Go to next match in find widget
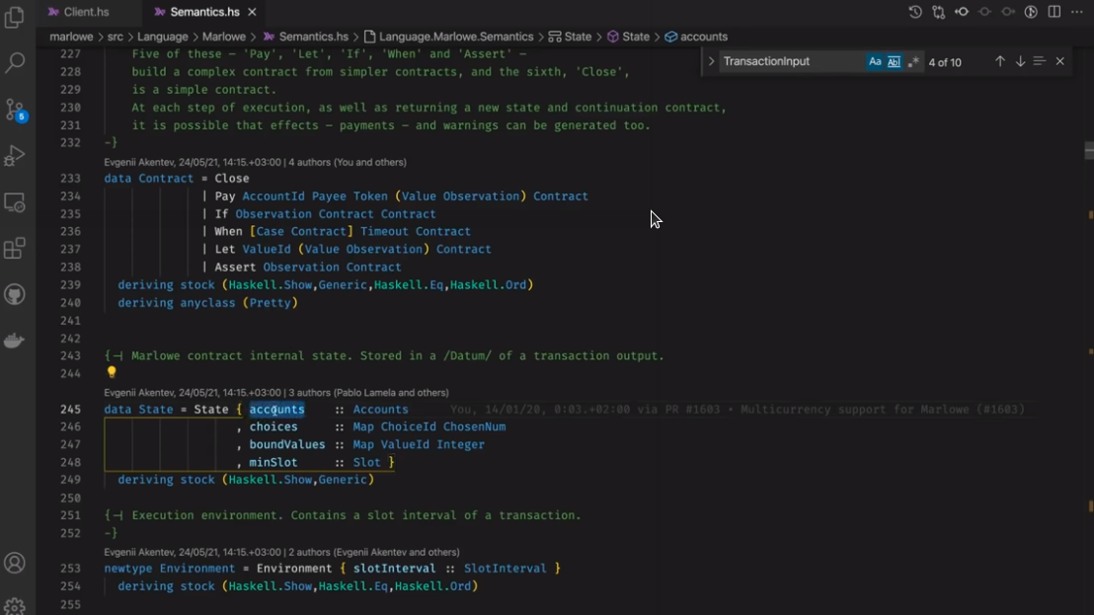 tap(1020, 61)
